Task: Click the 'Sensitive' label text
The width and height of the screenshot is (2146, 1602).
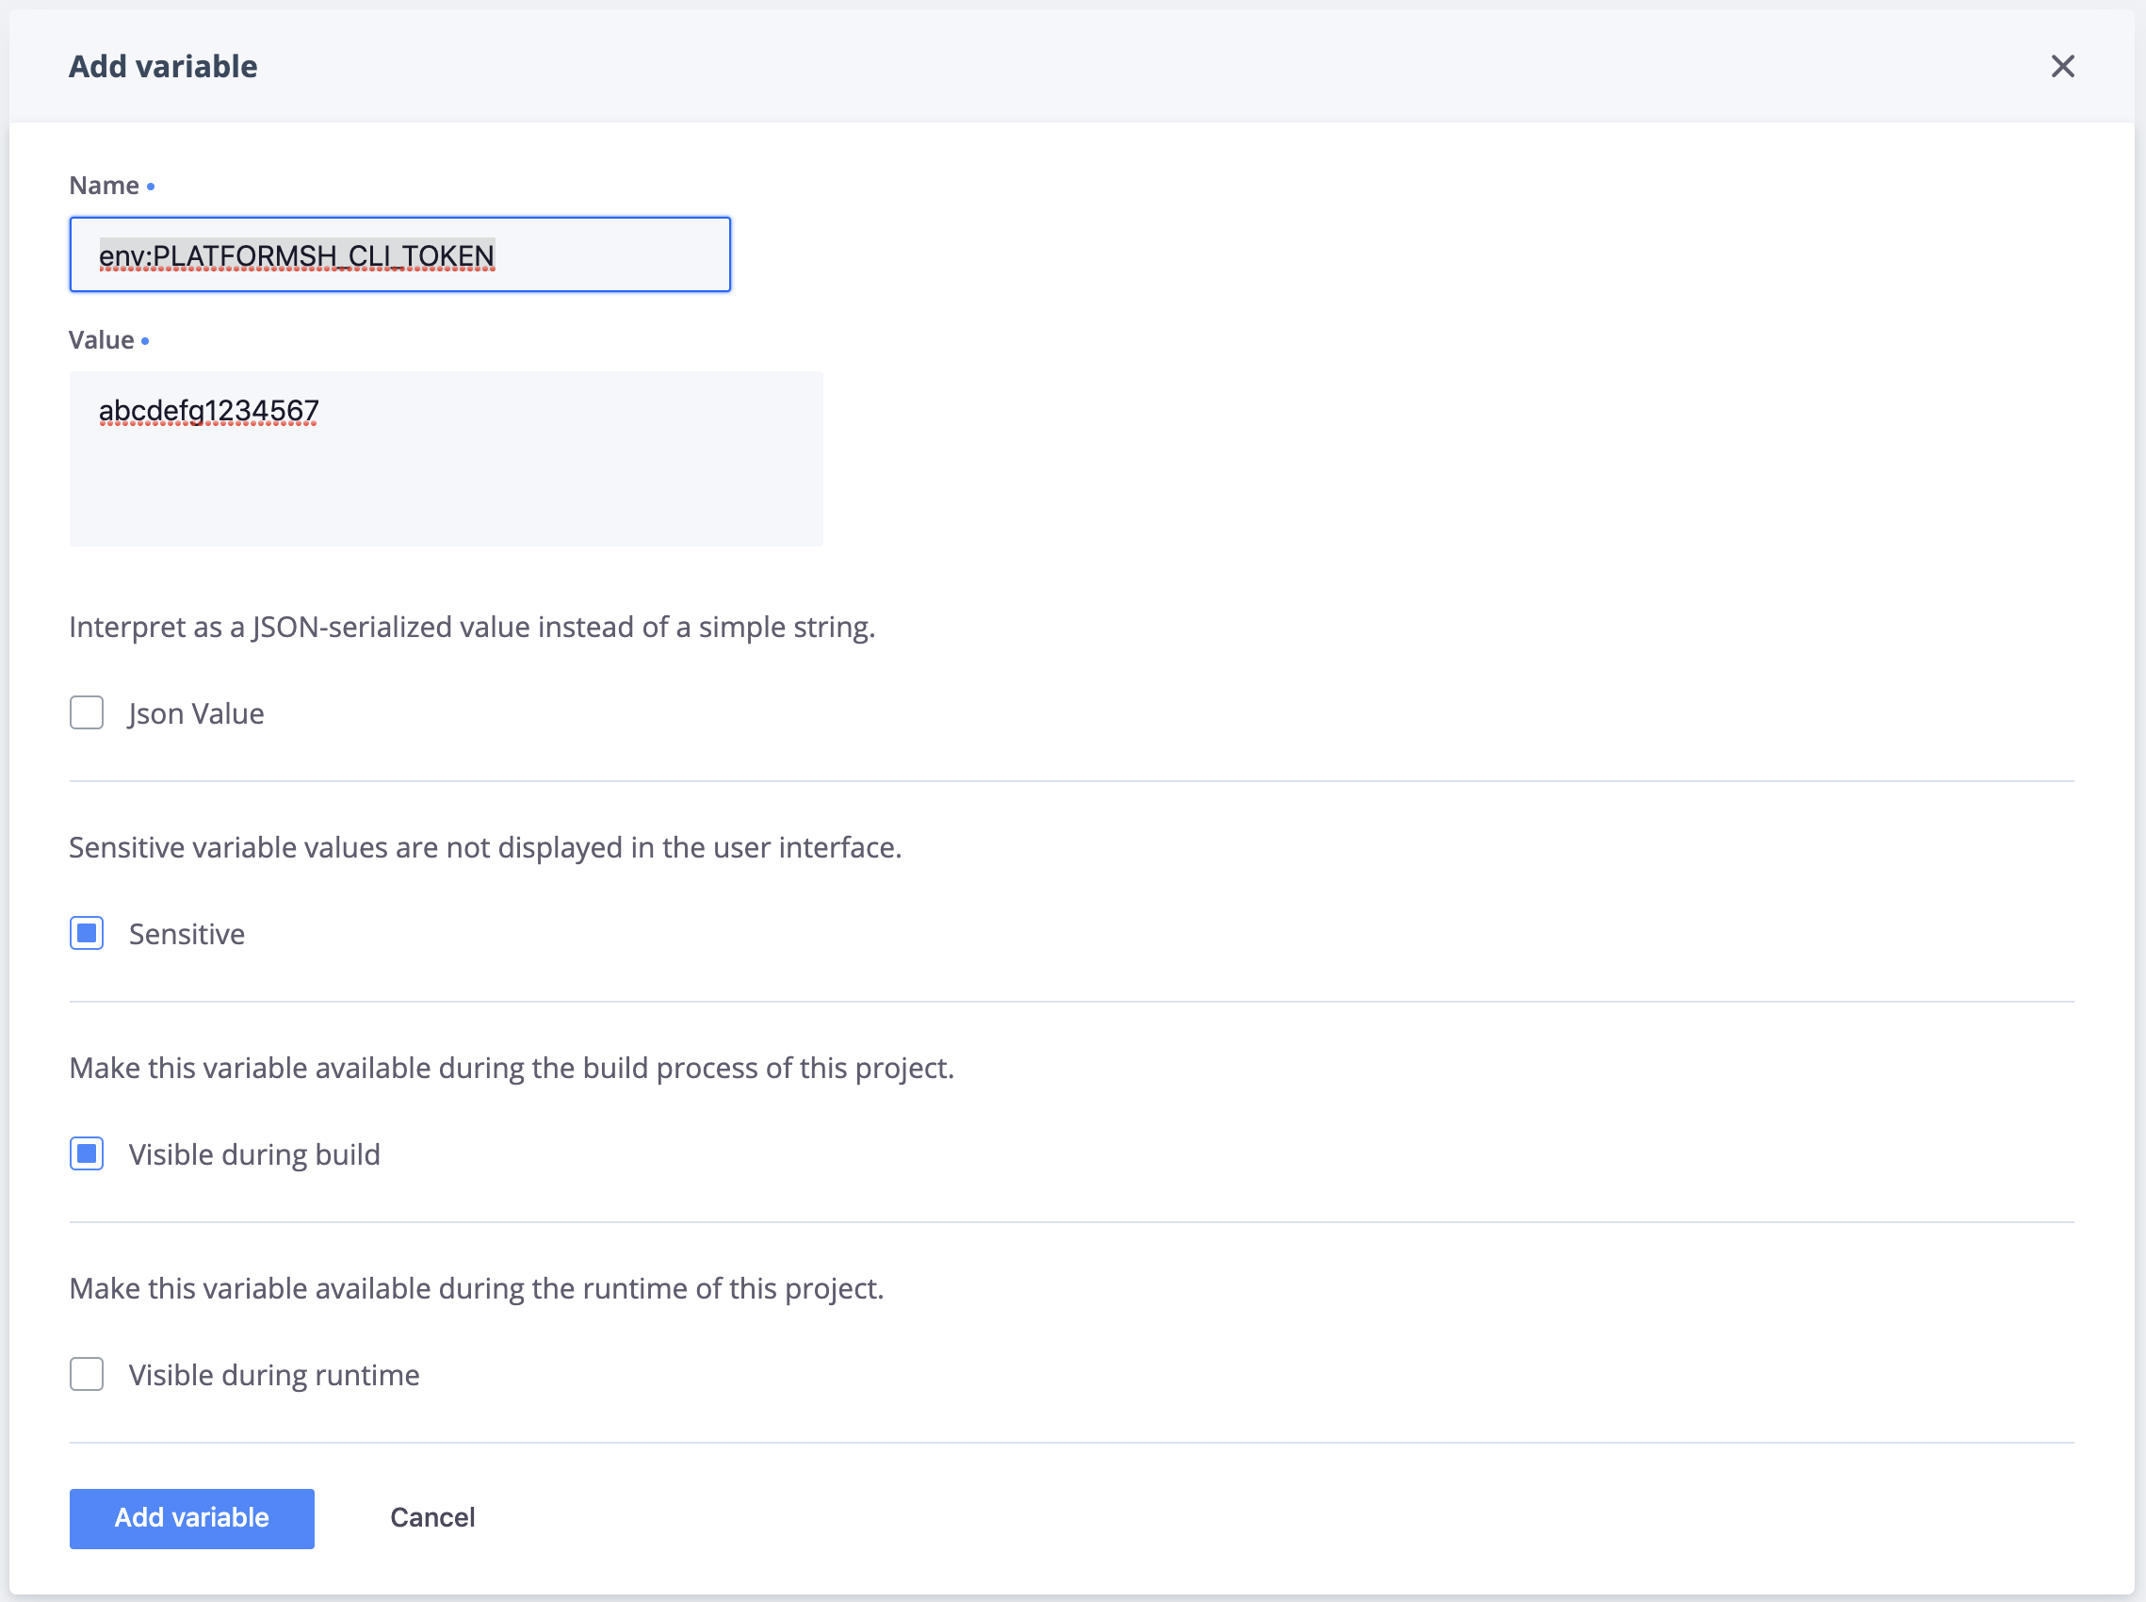Action: point(187,934)
